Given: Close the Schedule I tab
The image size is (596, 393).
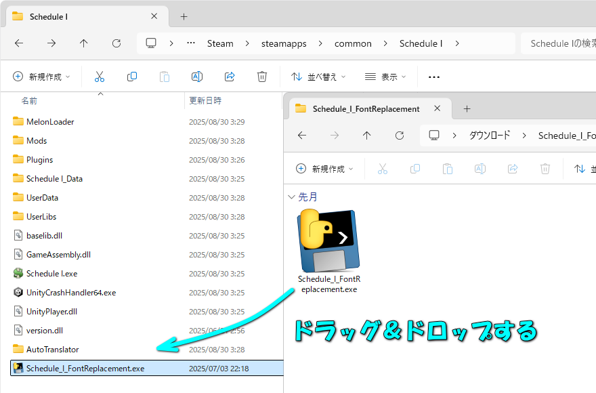Looking at the screenshot, I should click(154, 16).
